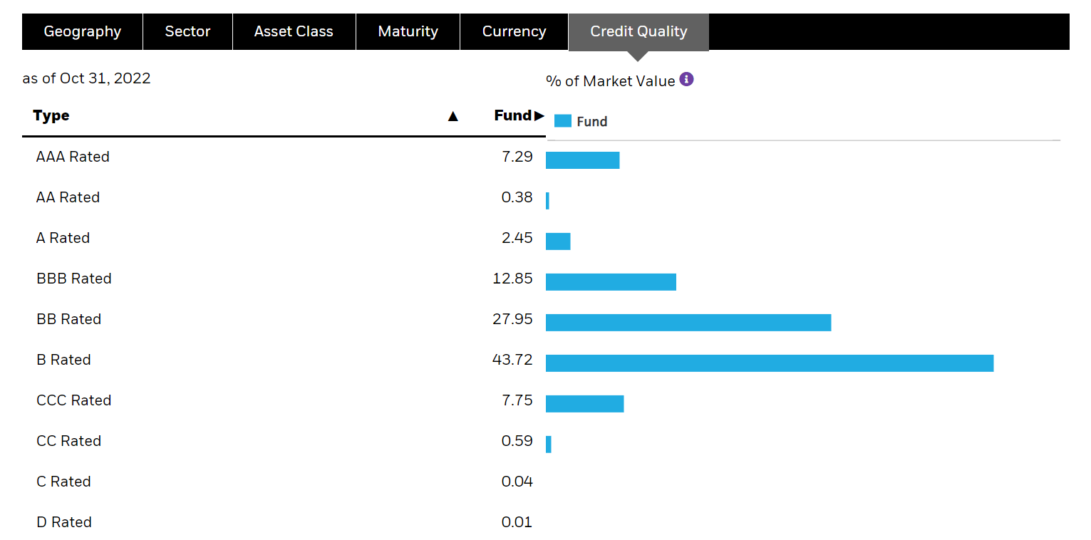Click the BB Rated chart bar

(688, 323)
